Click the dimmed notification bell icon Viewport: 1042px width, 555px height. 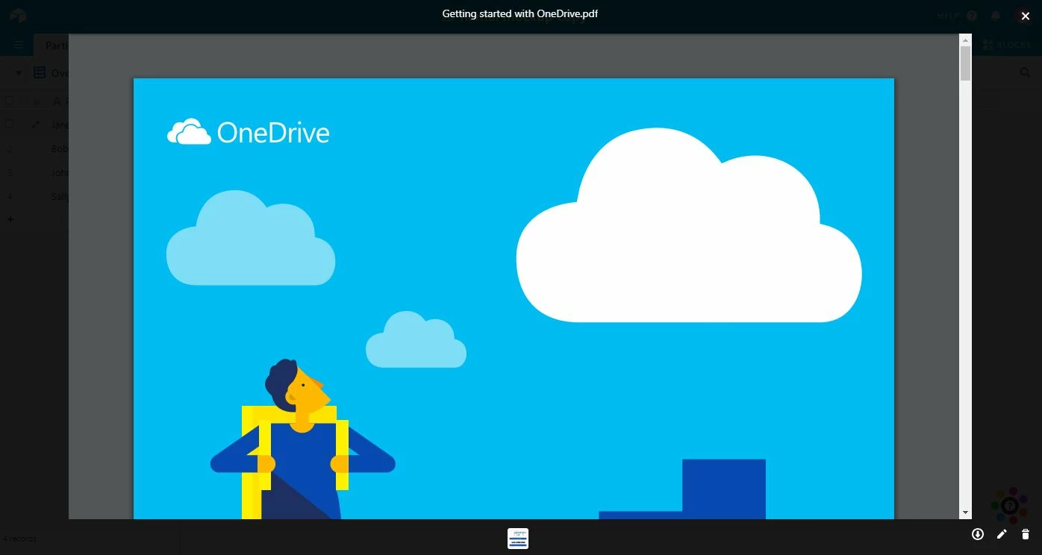pos(996,16)
